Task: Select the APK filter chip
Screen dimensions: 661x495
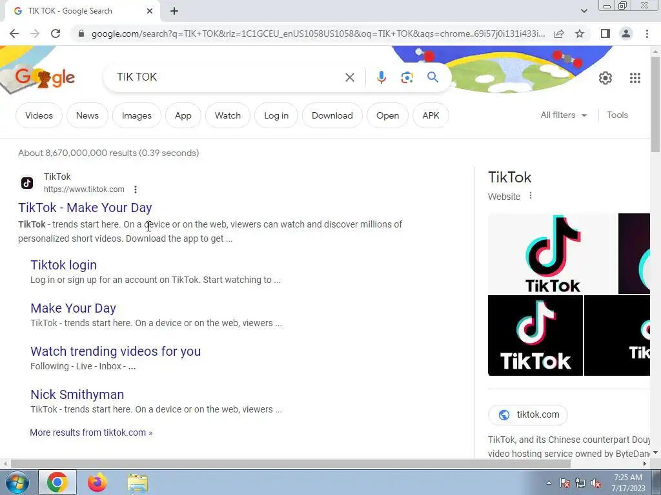Action: [x=431, y=115]
